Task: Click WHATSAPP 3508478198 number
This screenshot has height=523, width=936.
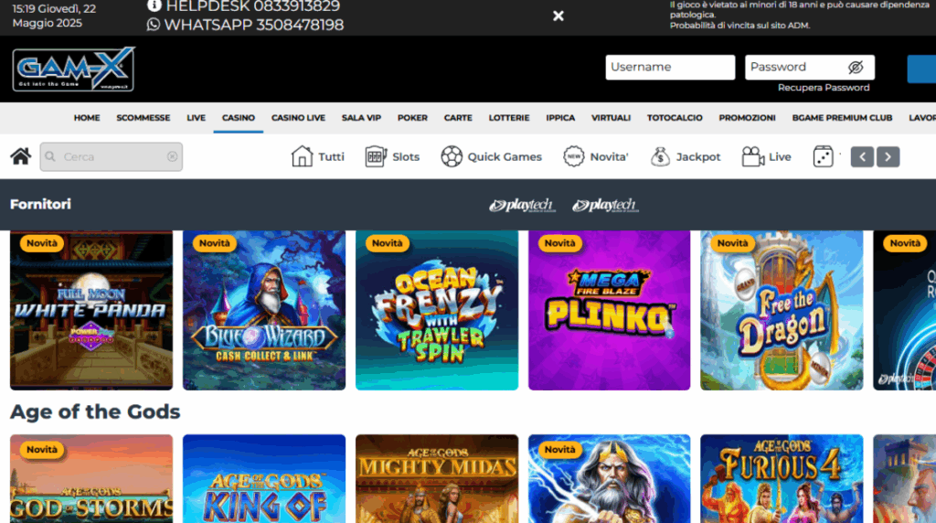Action: pos(254,25)
